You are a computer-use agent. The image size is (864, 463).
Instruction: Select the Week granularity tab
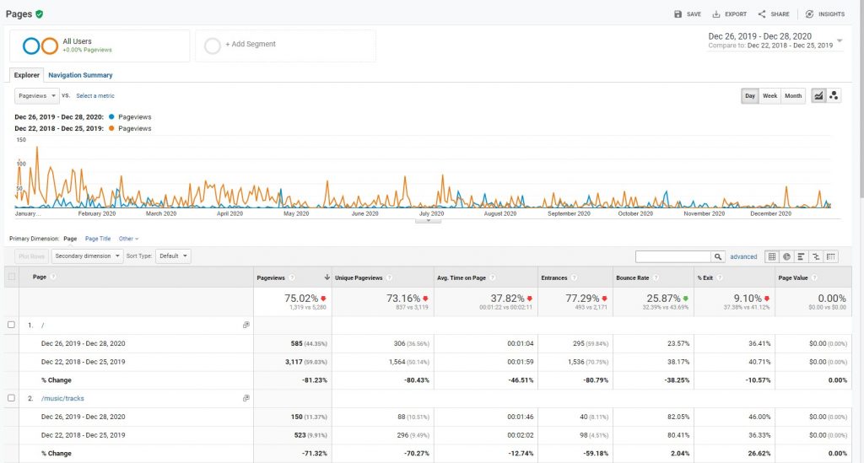point(769,96)
